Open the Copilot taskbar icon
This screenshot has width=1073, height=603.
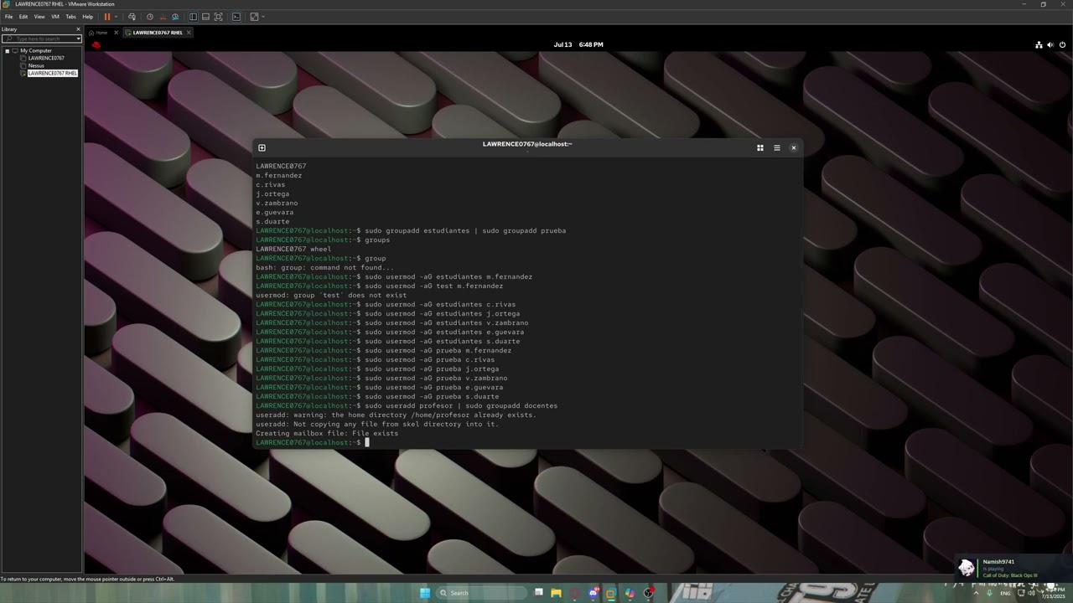[630, 593]
